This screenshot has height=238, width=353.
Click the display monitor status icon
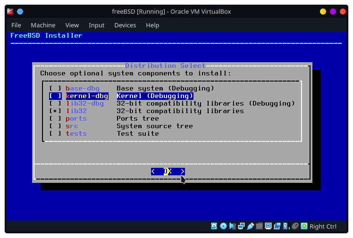pyautogui.click(x=268, y=226)
